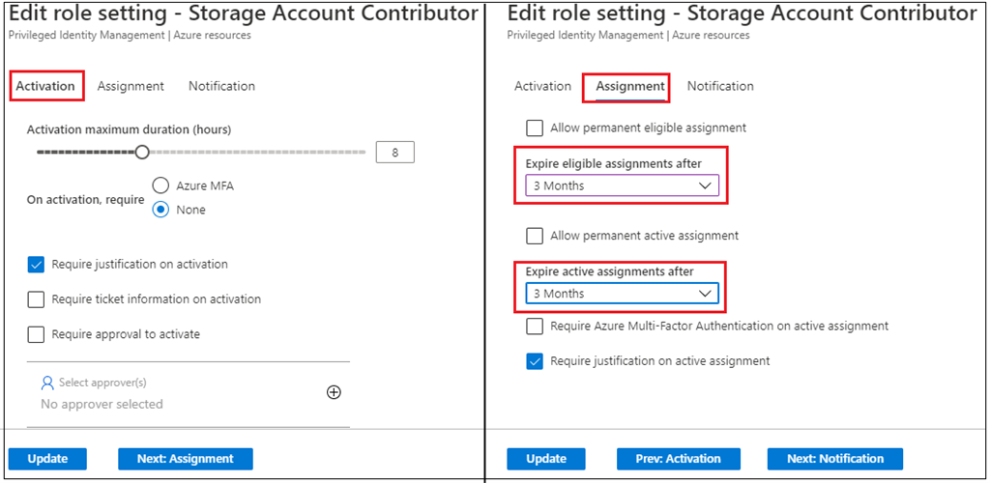Viewport: 990px width, 483px height.
Task: Select the None radio option on activation
Action: pyautogui.click(x=161, y=210)
